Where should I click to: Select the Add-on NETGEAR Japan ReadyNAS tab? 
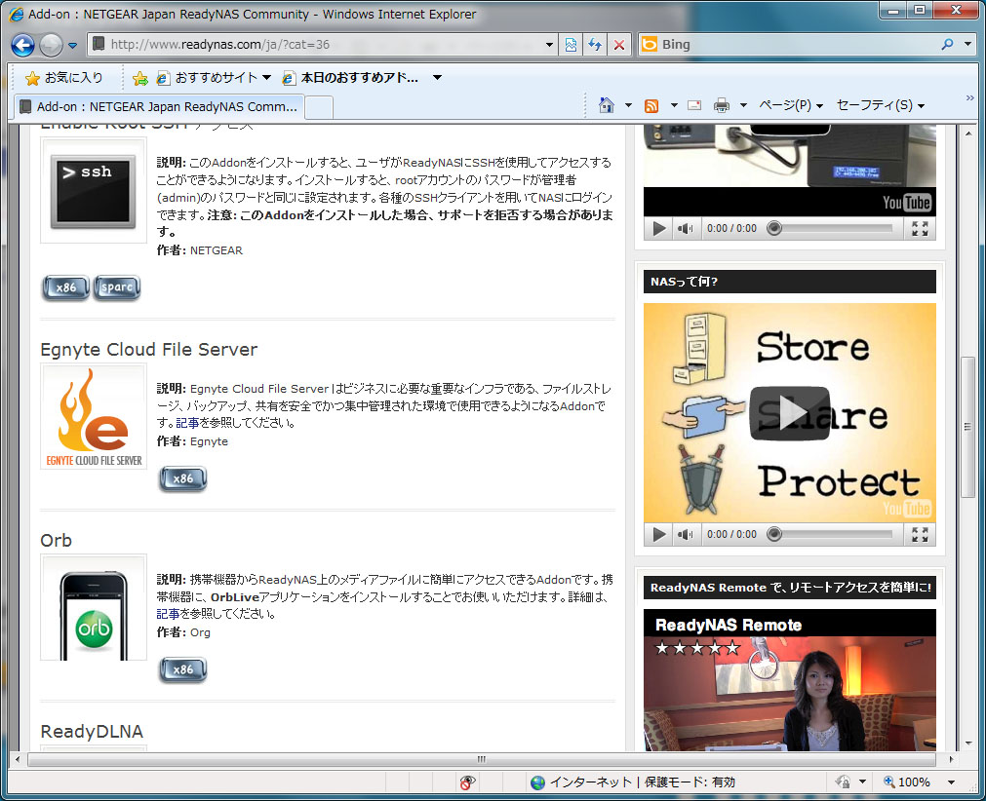click(158, 106)
